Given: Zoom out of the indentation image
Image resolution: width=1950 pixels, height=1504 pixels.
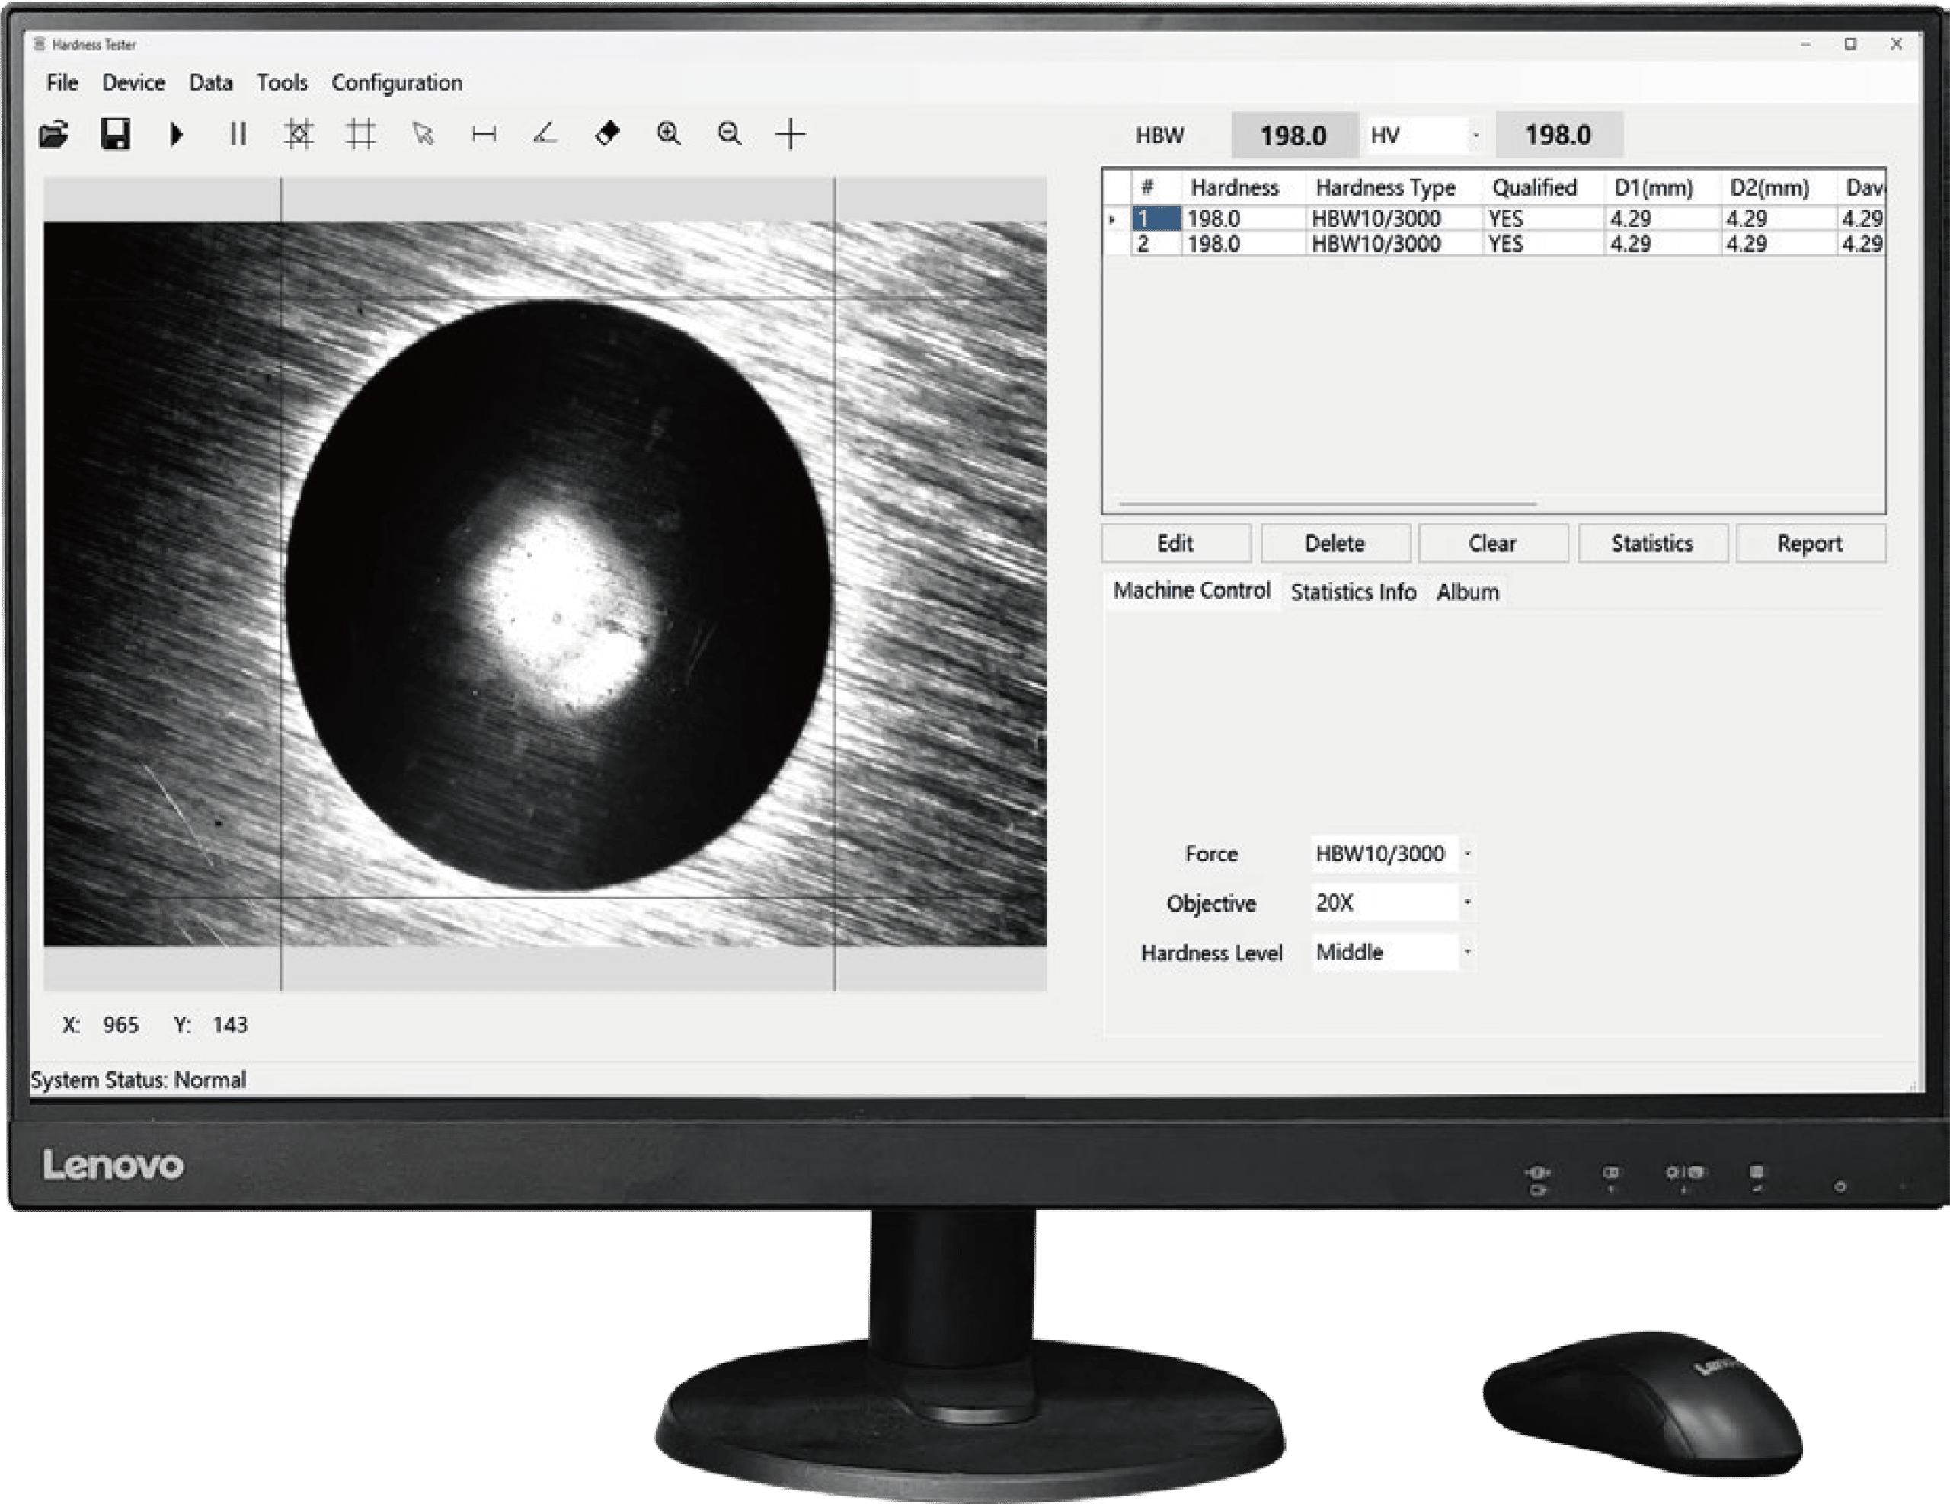Looking at the screenshot, I should point(730,133).
